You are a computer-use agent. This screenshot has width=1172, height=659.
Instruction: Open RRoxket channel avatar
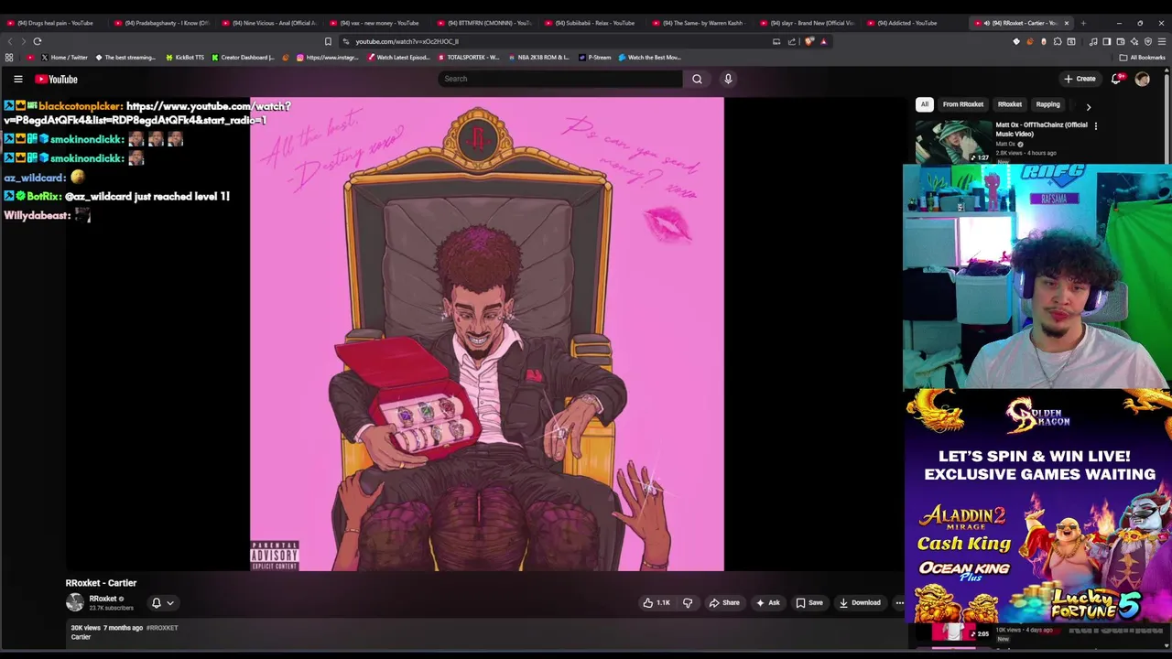pyautogui.click(x=75, y=602)
